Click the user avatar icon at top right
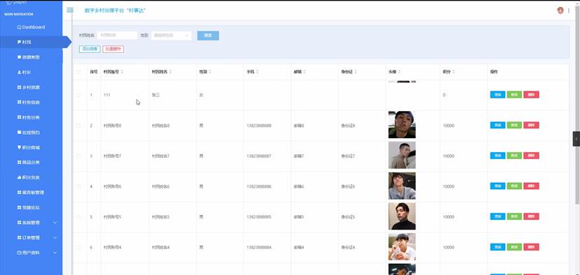This screenshot has width=580, height=275. [560, 10]
